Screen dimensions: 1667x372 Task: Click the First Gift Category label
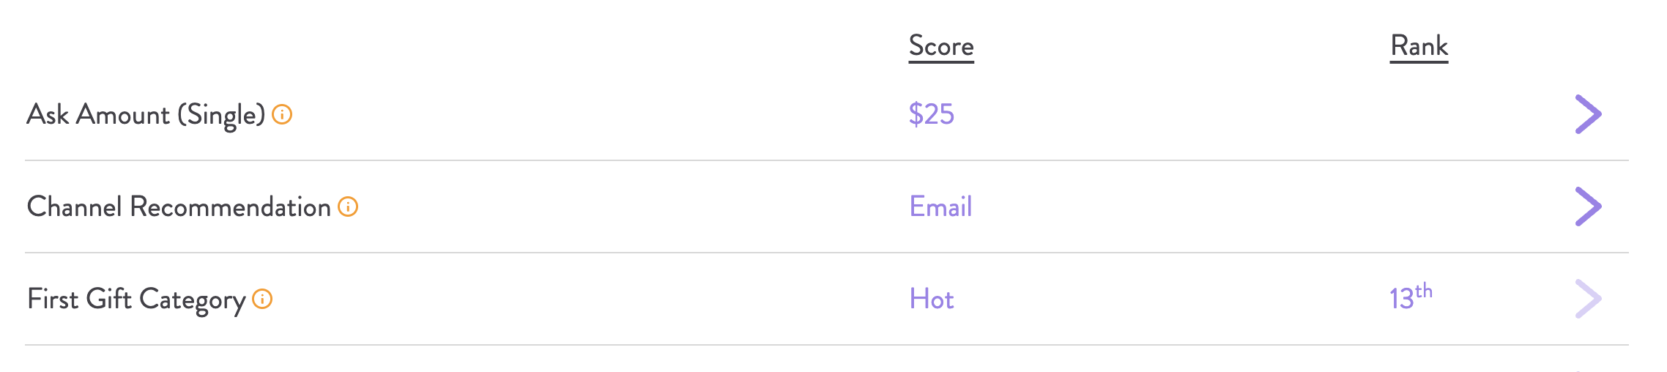[136, 300]
